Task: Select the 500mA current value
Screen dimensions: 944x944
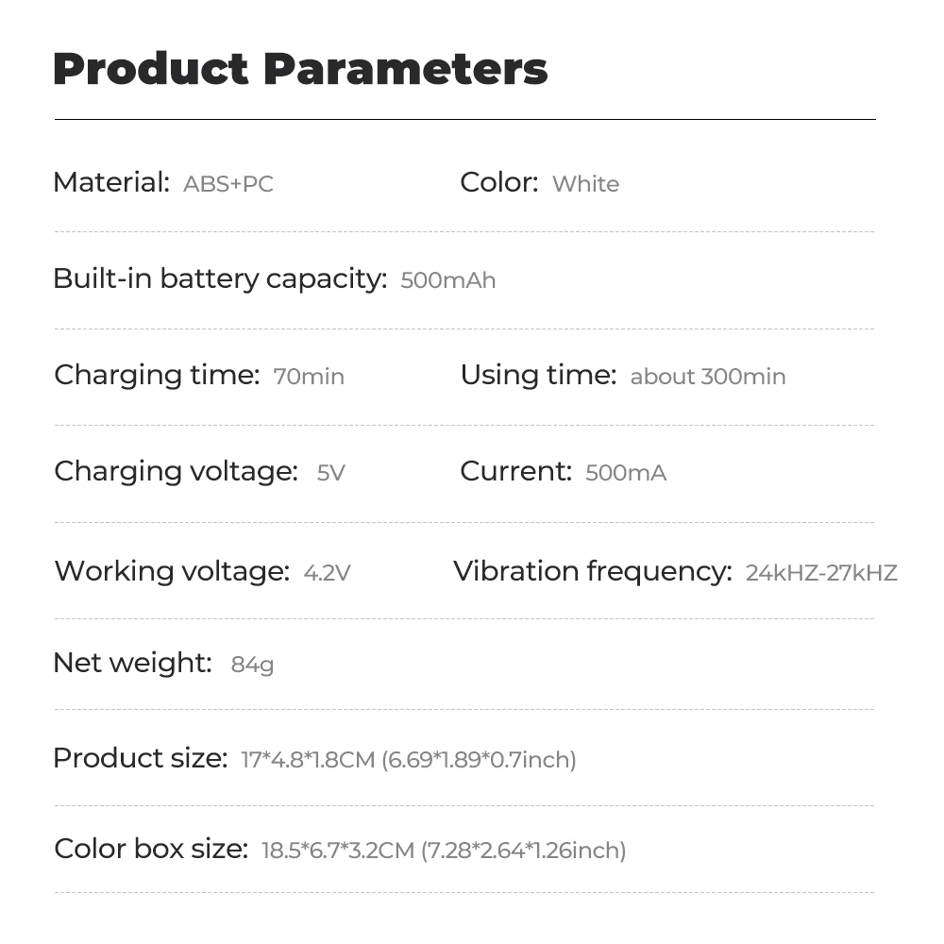Action: (x=626, y=473)
